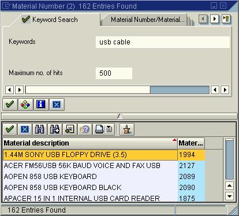Image resolution: width=239 pixels, height=216 pixels.
Task: Select row AOPEN 858 USB KEYBOARD BLACK
Action: tap(90, 188)
